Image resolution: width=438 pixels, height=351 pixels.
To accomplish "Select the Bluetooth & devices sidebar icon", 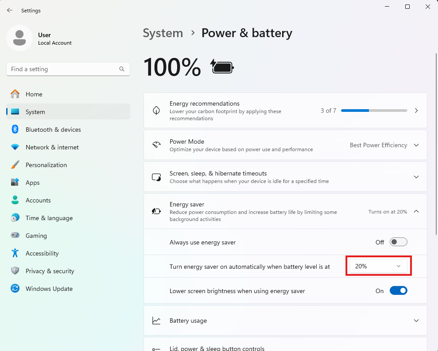I will [x=15, y=130].
